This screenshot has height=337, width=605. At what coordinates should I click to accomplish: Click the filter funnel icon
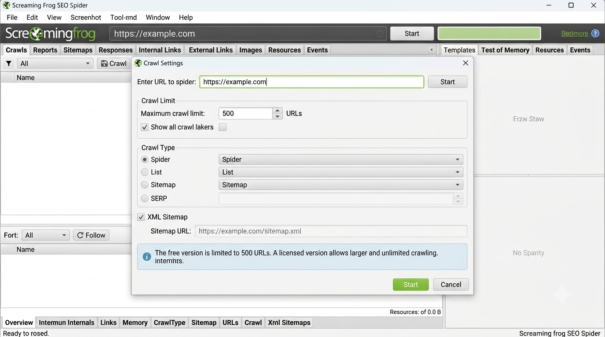tap(8, 64)
